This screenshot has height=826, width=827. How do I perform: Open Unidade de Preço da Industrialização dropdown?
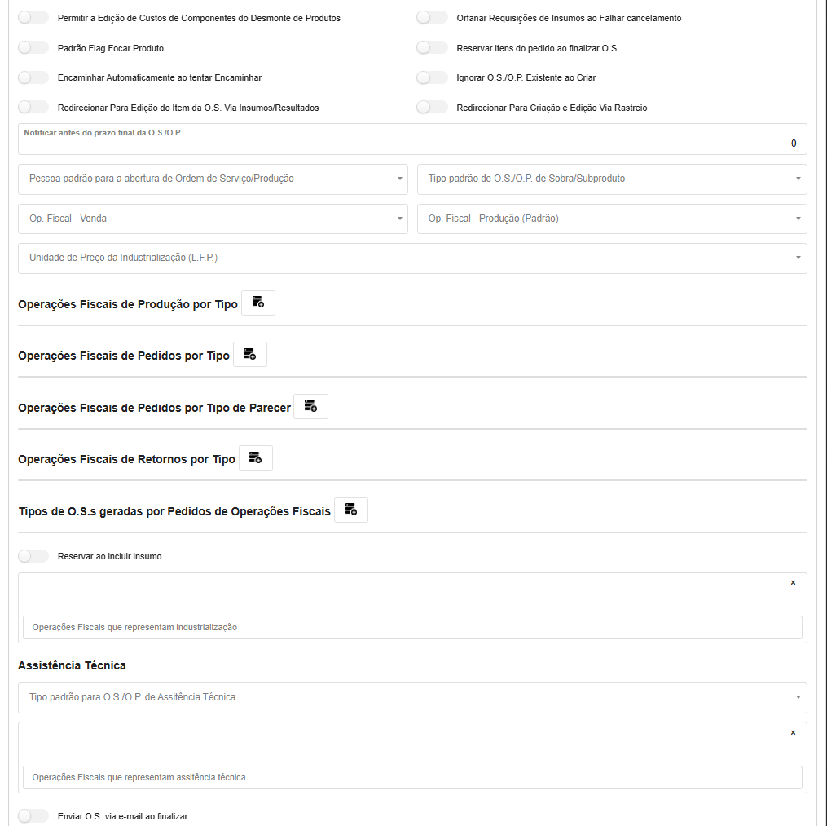click(412, 258)
